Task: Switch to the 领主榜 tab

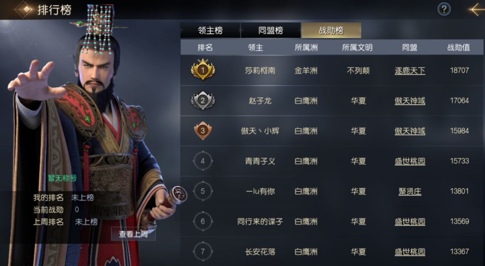Action: tap(210, 31)
